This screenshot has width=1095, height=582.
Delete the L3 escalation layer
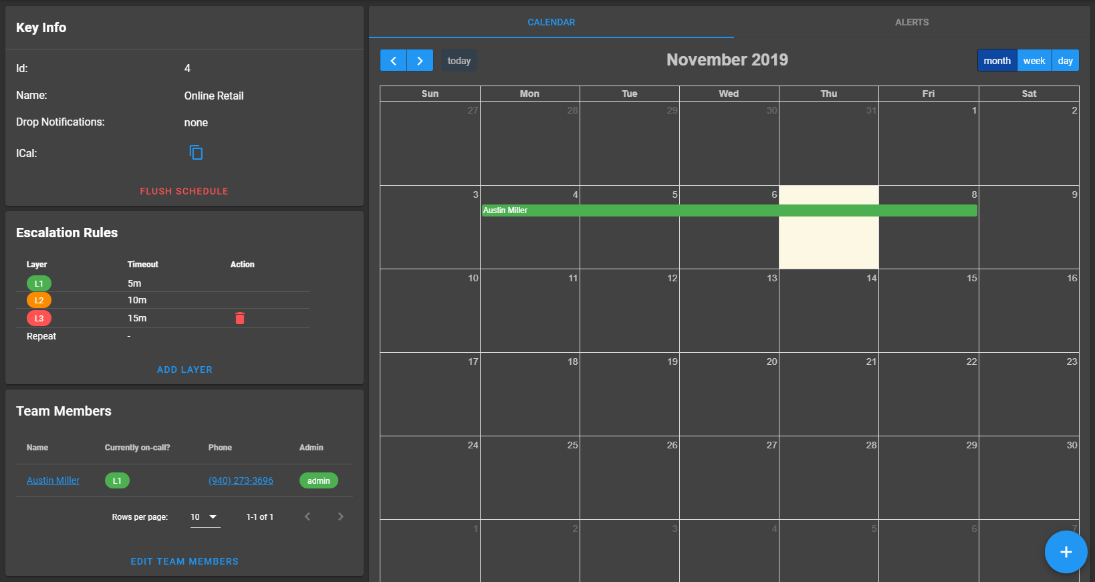[240, 318]
